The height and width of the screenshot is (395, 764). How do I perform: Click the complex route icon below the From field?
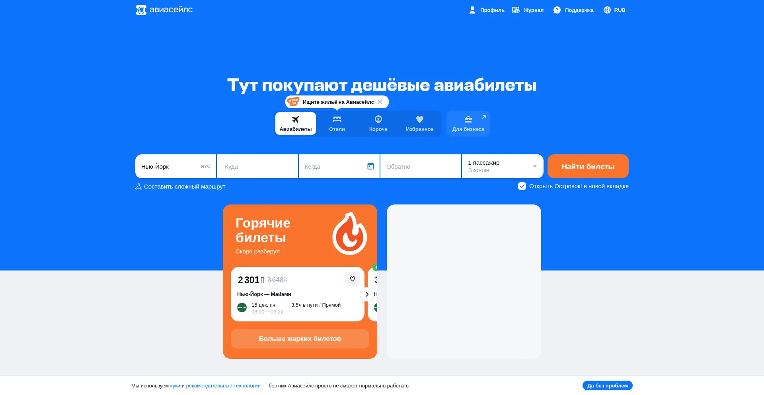[138, 187]
